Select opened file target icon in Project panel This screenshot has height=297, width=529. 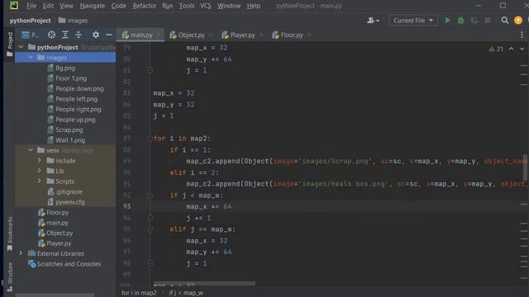tap(51, 35)
